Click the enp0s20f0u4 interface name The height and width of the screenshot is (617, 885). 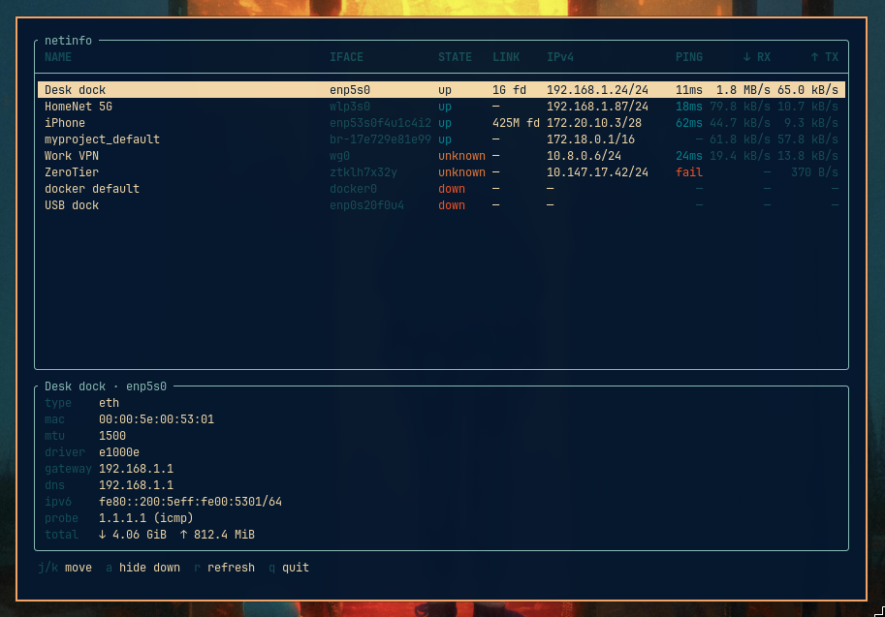[366, 205]
